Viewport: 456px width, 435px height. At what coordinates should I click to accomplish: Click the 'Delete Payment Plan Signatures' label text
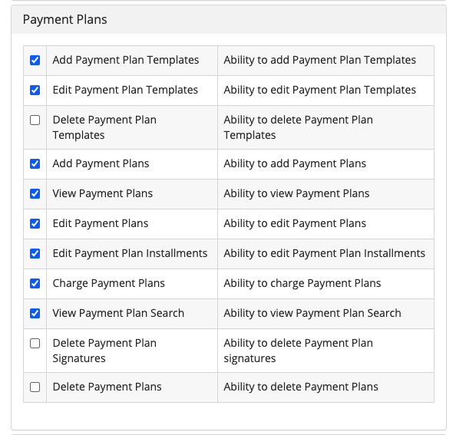pyautogui.click(x=104, y=351)
